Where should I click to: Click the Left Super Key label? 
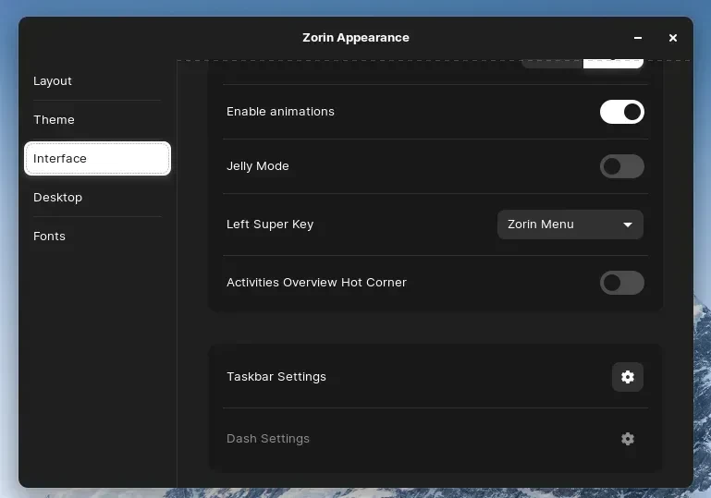tap(270, 225)
